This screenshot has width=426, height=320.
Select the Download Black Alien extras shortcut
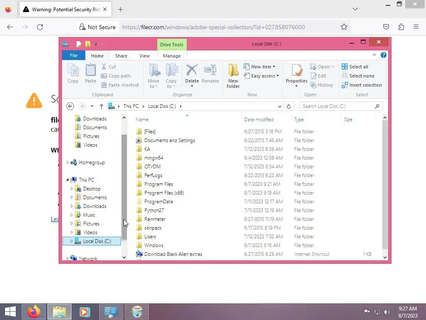[x=173, y=254]
